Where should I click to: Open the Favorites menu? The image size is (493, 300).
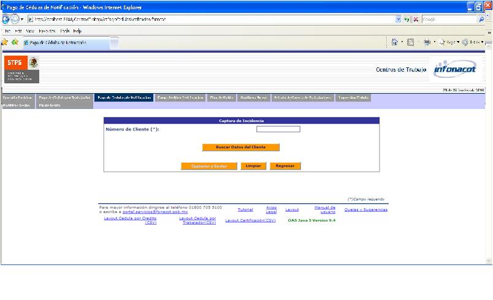(x=47, y=31)
